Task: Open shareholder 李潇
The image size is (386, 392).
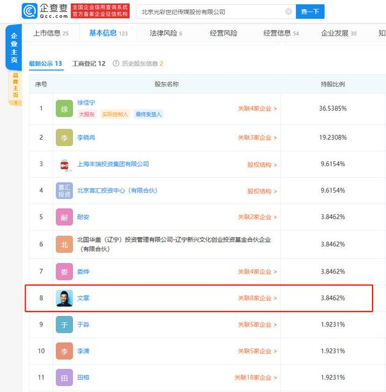Action: coord(83,352)
